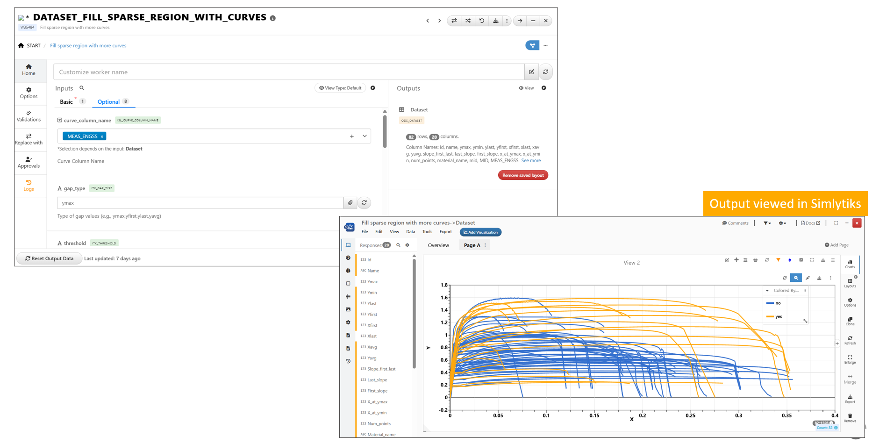The image size is (872, 444).
Task: Click the shuffle icon in the worker header
Action: pyautogui.click(x=468, y=21)
